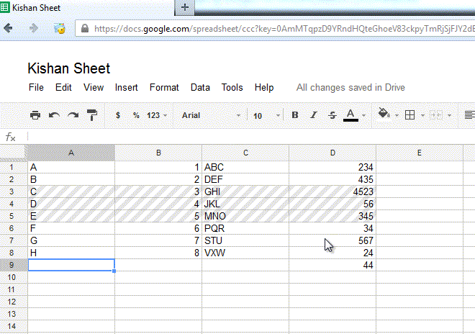
Task: Click the horizontal align icon
Action: (x=469, y=115)
